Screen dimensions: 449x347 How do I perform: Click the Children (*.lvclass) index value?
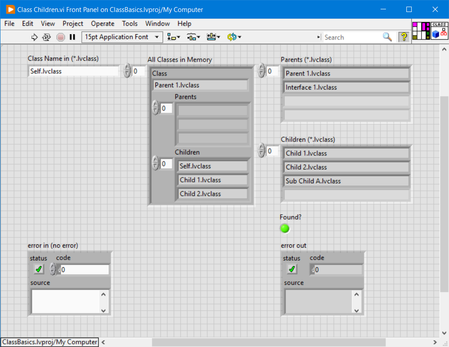tap(272, 151)
